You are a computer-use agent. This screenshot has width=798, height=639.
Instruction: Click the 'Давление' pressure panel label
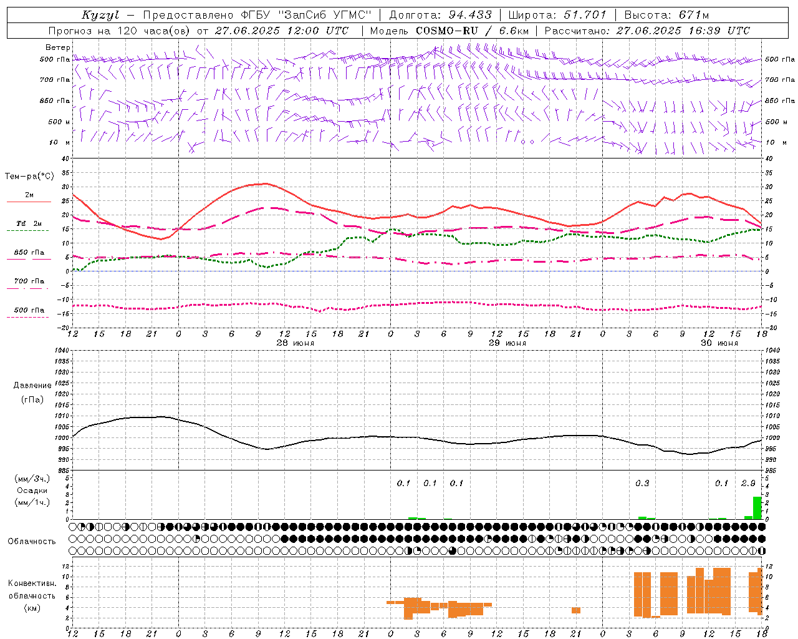coord(32,386)
